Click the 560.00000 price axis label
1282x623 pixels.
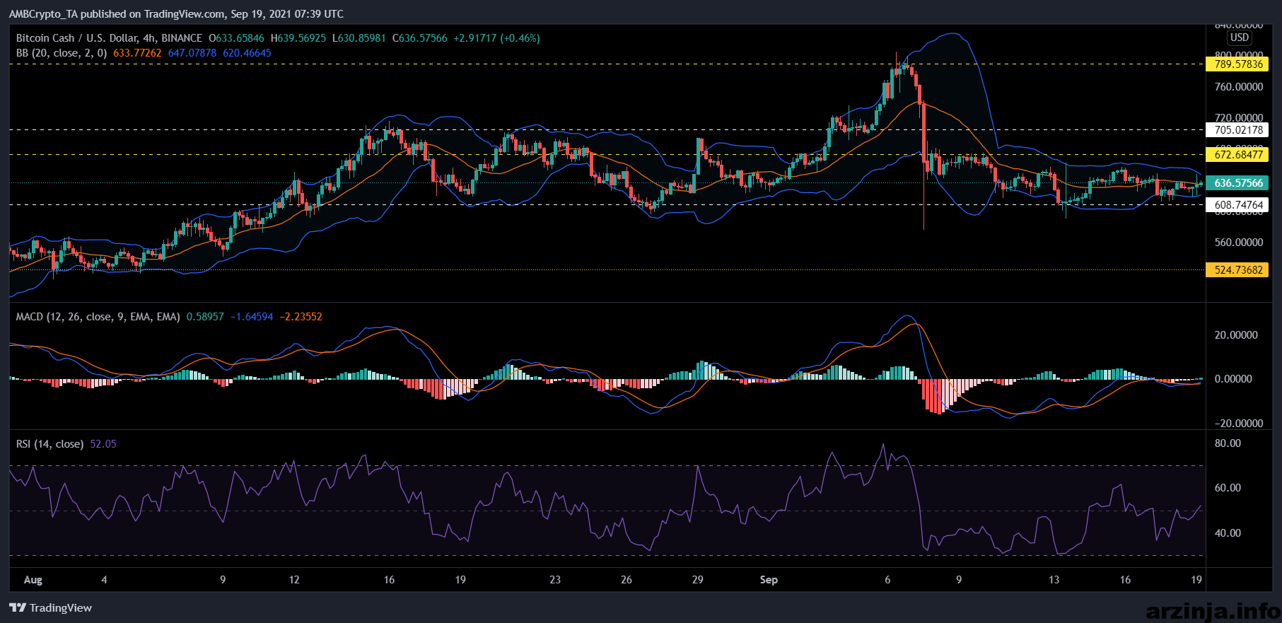coord(1239,243)
